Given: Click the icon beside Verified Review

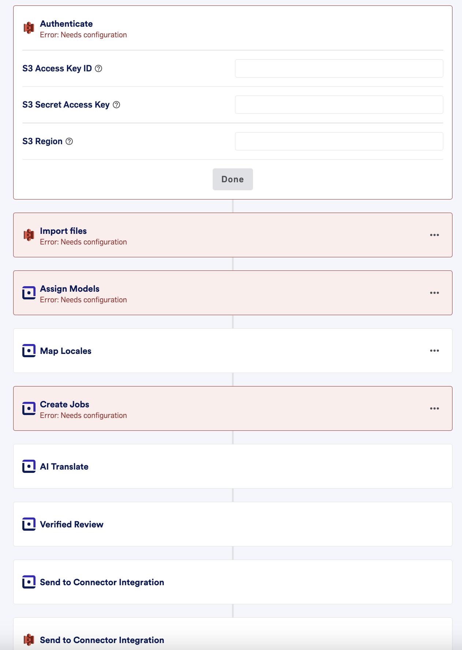Looking at the screenshot, I should 29,524.
